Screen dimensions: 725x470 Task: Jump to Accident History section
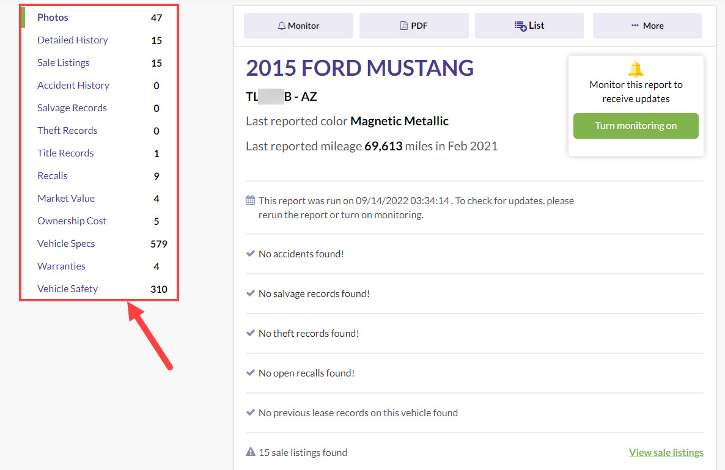[x=73, y=86]
